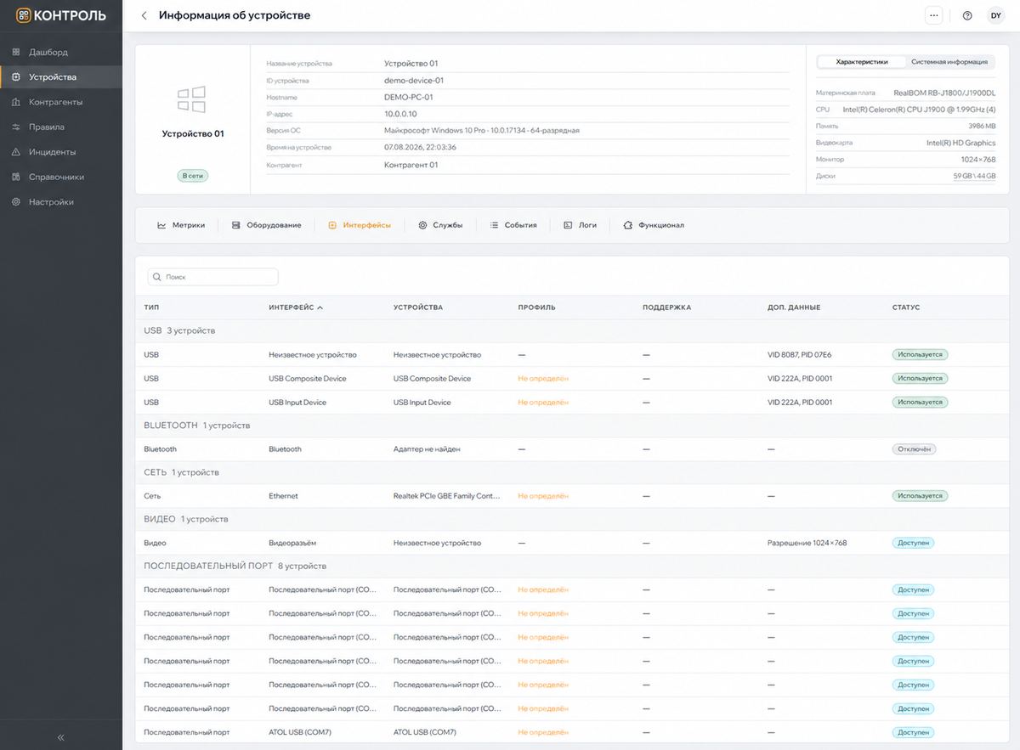
Task: Click Разрешение 1024×768 cell
Action: [x=807, y=543]
